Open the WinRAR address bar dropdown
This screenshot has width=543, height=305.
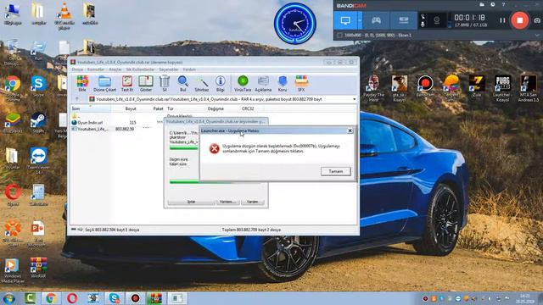coord(355,99)
